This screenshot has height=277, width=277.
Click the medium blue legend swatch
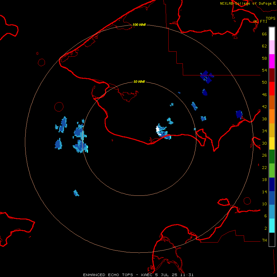coord(272,198)
